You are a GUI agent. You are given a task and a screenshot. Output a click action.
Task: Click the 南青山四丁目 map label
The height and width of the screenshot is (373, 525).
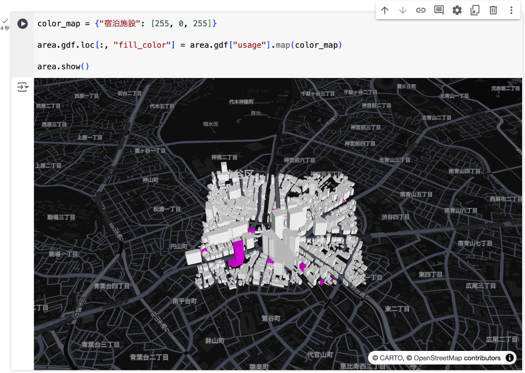click(464, 171)
